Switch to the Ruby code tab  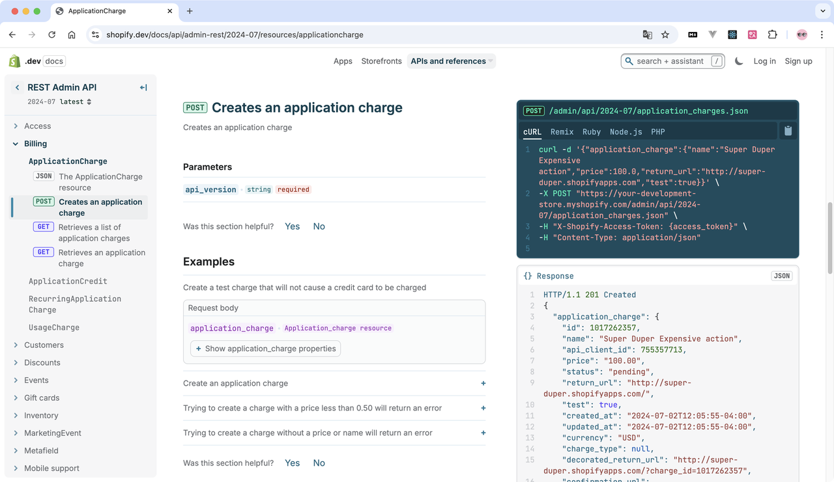[592, 131]
